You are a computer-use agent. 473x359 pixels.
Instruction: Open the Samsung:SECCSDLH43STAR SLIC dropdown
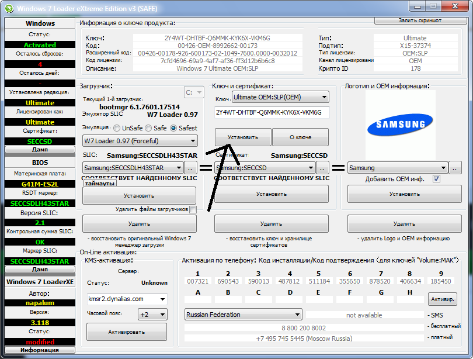[x=133, y=168]
